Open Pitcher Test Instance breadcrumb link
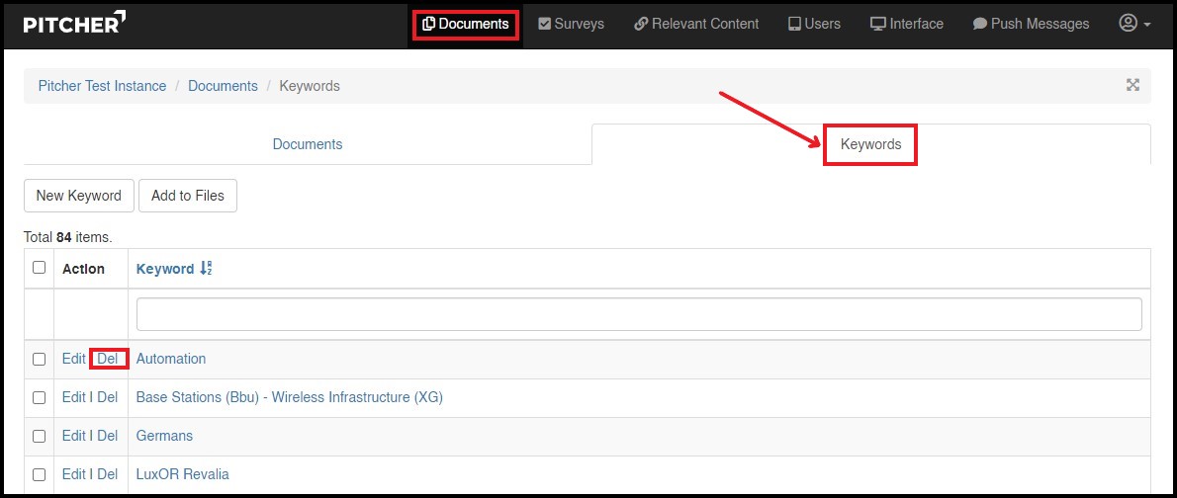1177x498 pixels. point(102,86)
